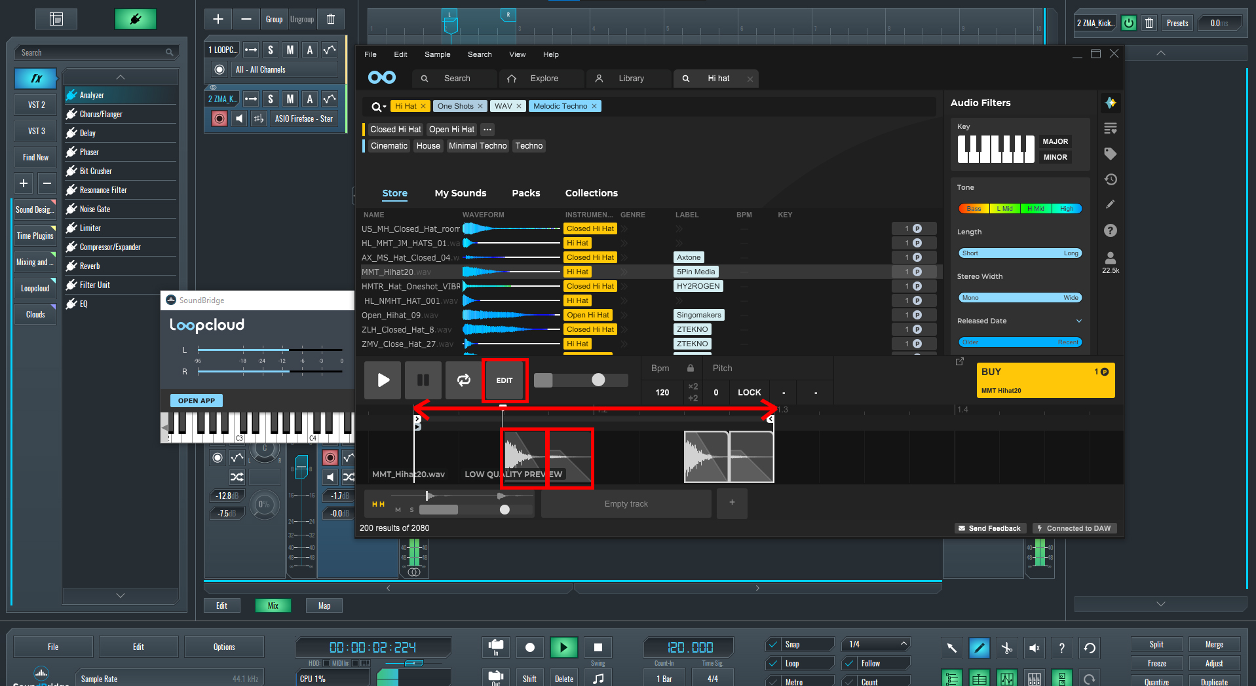Play the sample in the Loopcloud player
Viewport: 1256px width, 686px height.
pos(383,380)
